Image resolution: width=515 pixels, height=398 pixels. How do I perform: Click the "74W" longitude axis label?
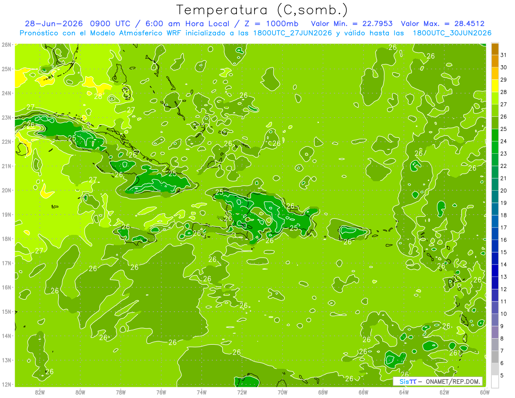pyautogui.click(x=202, y=392)
